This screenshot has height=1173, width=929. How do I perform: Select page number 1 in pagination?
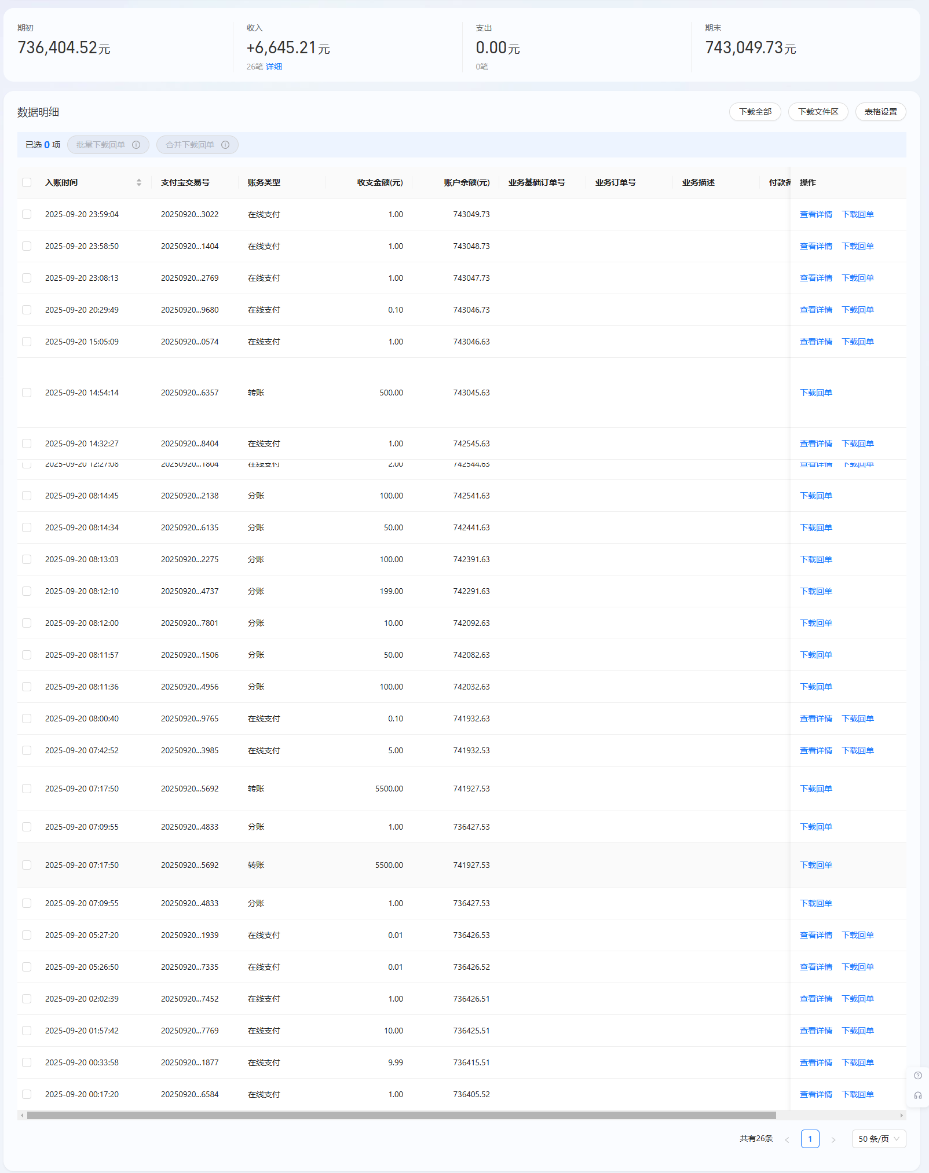[x=810, y=1139]
